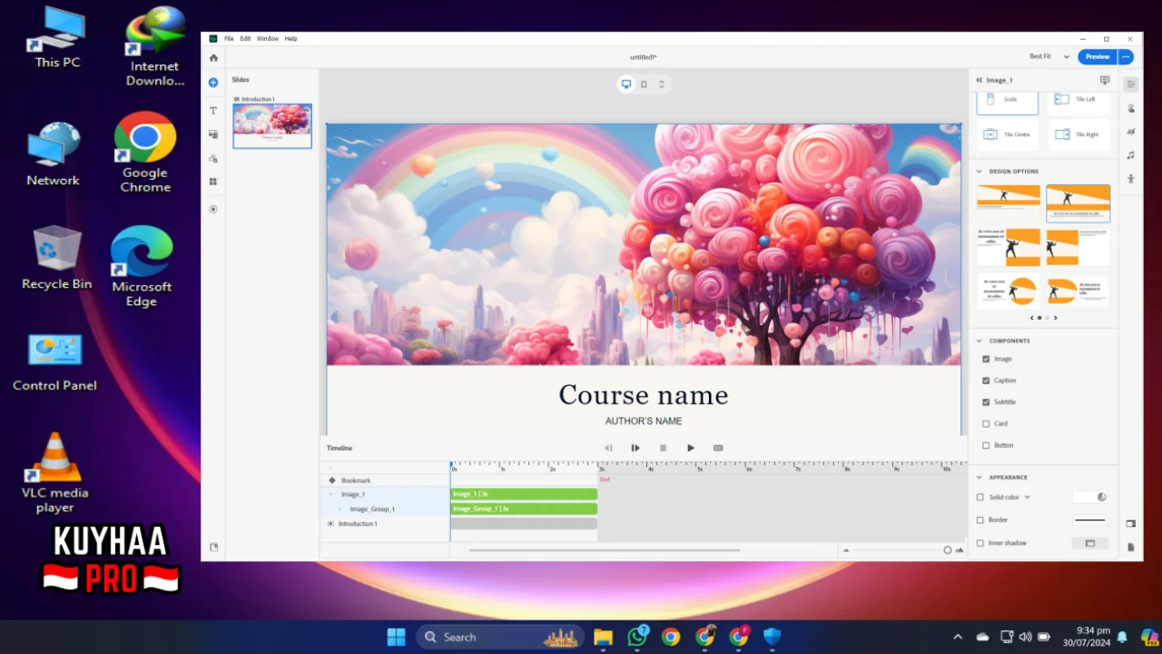This screenshot has width=1162, height=654.
Task: Enable the Solid color checkbox
Action: pos(980,497)
